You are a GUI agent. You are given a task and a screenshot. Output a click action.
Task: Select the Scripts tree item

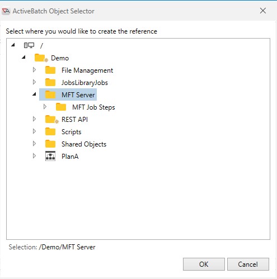click(x=72, y=132)
